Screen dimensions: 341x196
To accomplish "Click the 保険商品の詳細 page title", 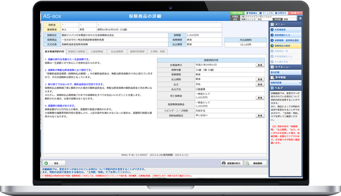I will (x=145, y=16).
